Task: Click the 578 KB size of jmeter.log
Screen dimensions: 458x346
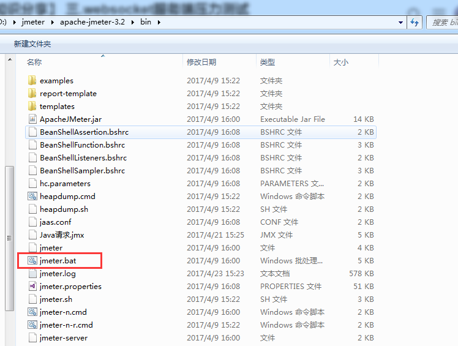Action: (x=361, y=274)
